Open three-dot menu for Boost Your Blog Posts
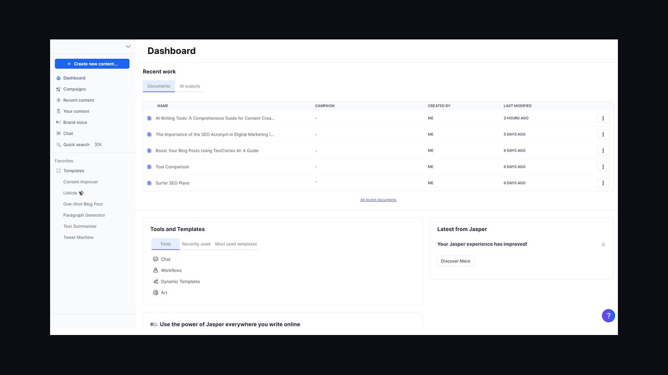The height and width of the screenshot is (375, 668). (603, 151)
